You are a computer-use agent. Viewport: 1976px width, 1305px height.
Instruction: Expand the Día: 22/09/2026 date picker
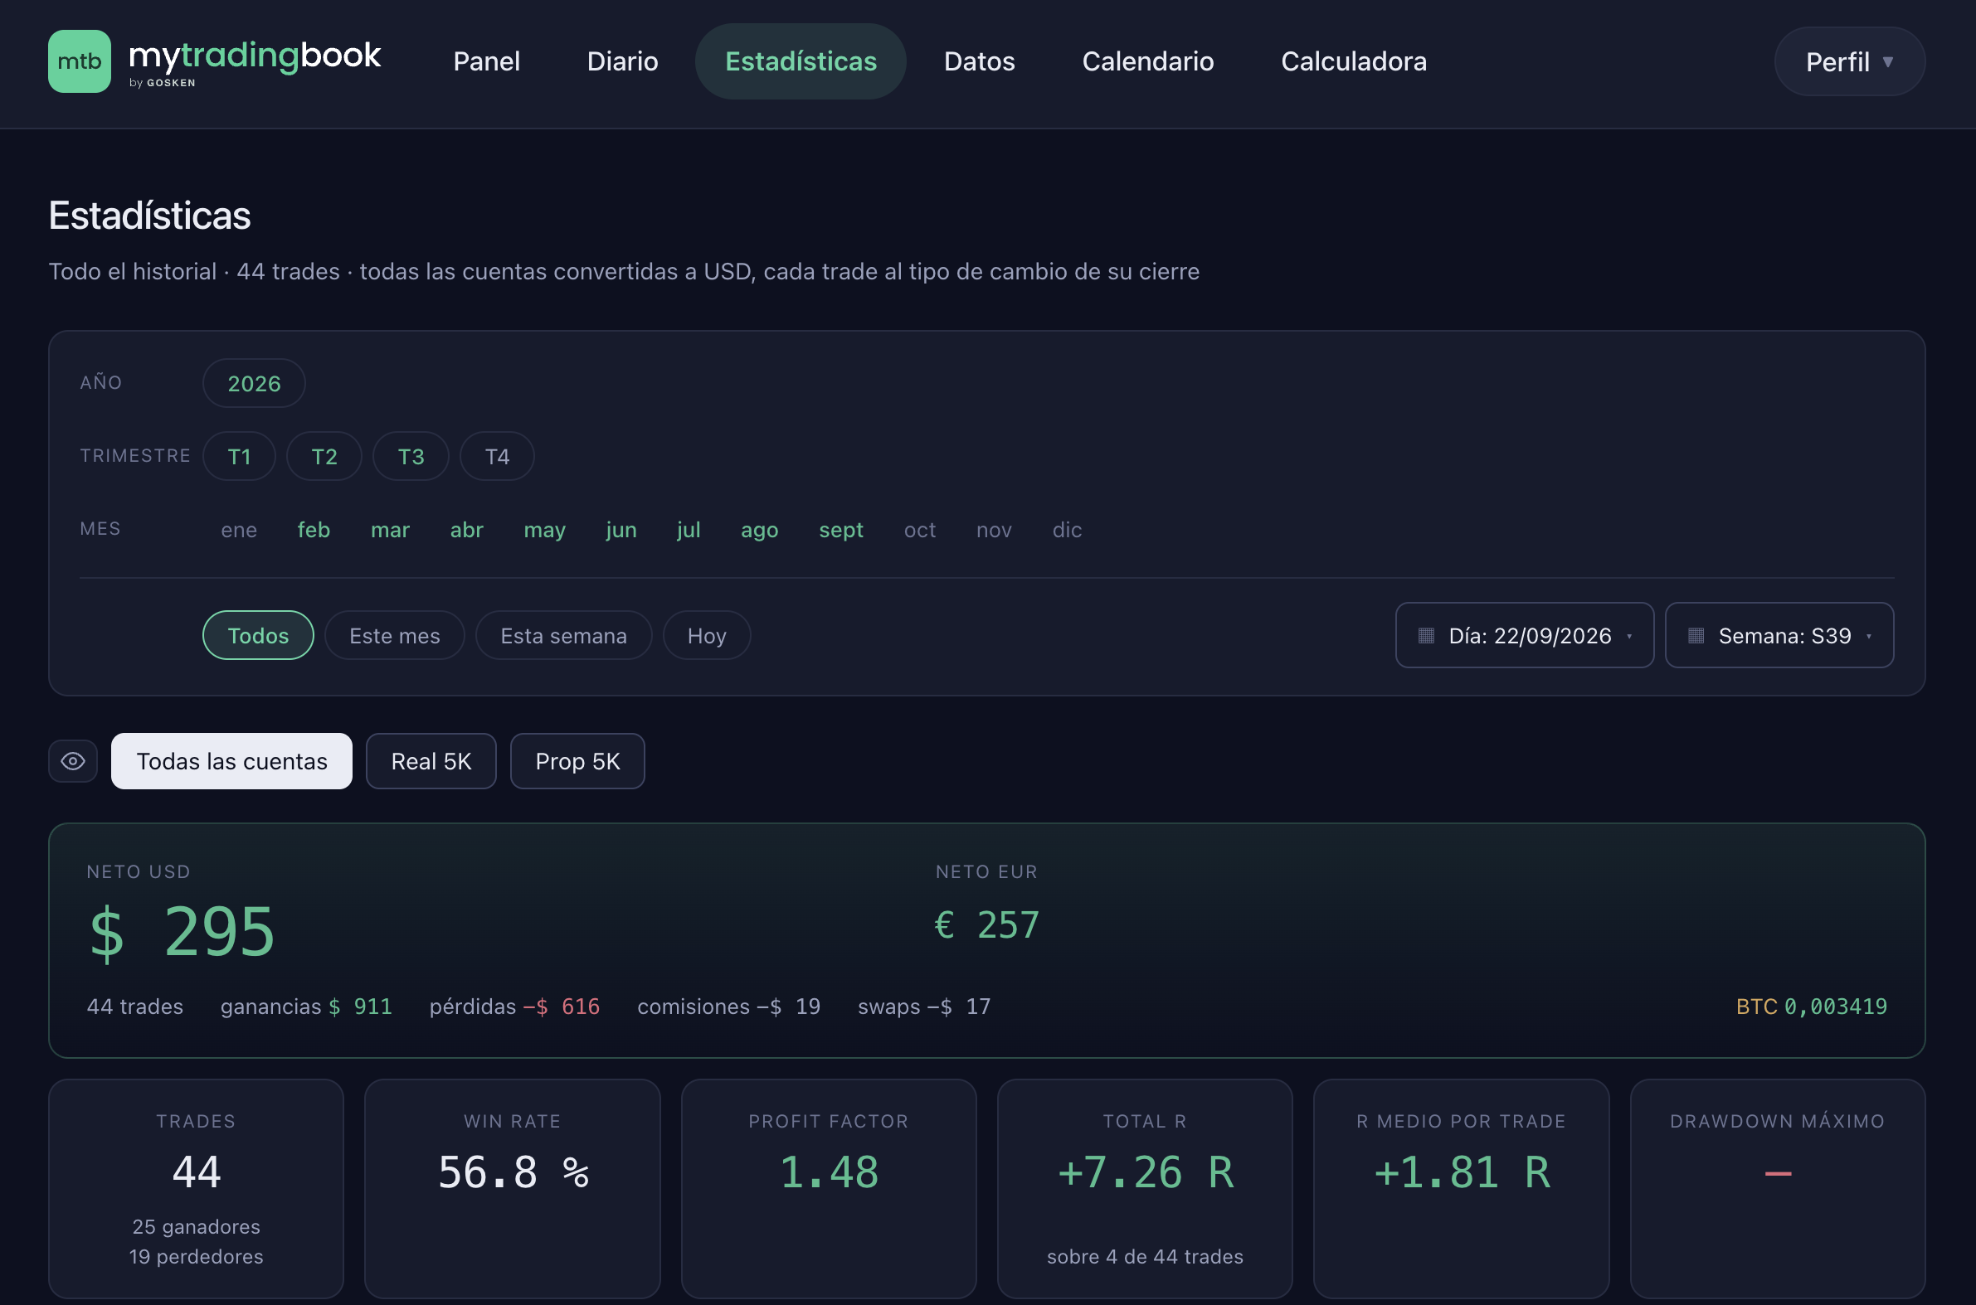coord(1525,636)
